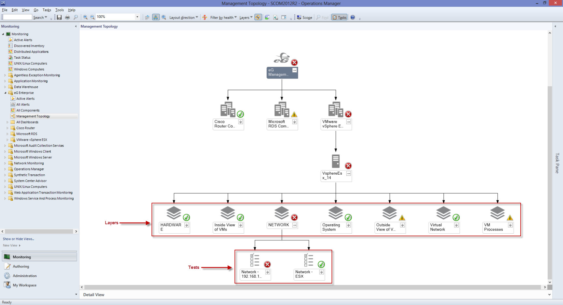Click the navigation pane horizontal scrollbar
The height and width of the screenshot is (305, 563).
(39, 231)
